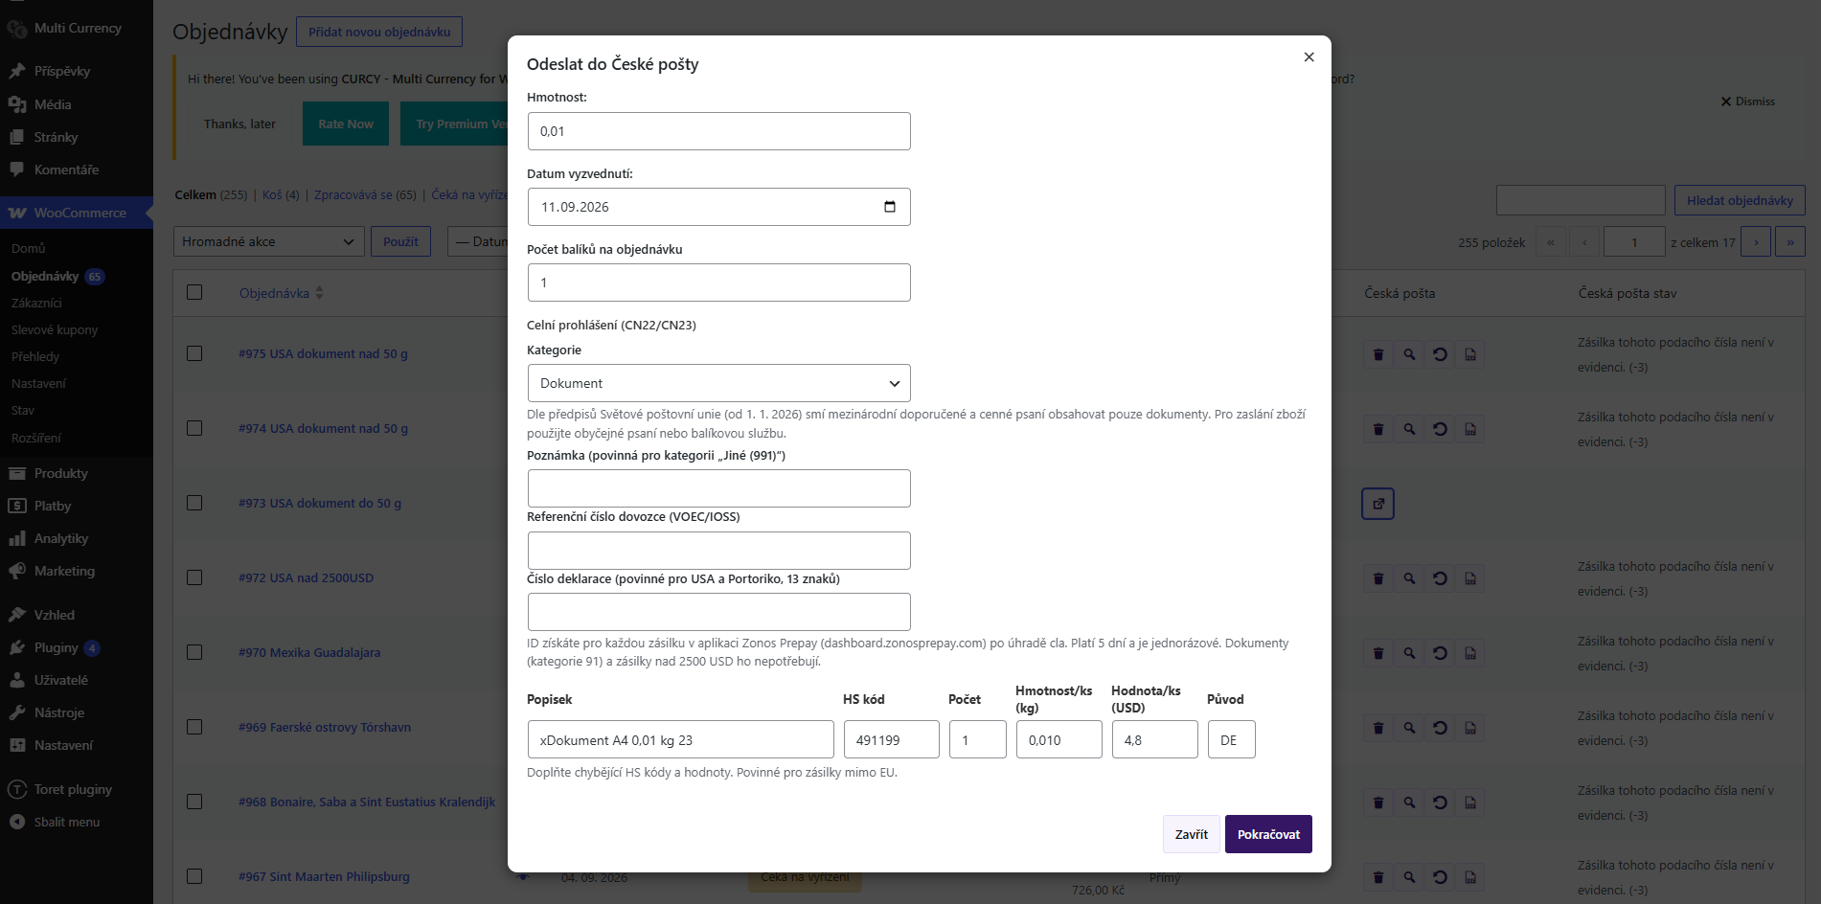Go to next page of orders
Viewport: 1821px width, 904px height.
click(x=1756, y=241)
